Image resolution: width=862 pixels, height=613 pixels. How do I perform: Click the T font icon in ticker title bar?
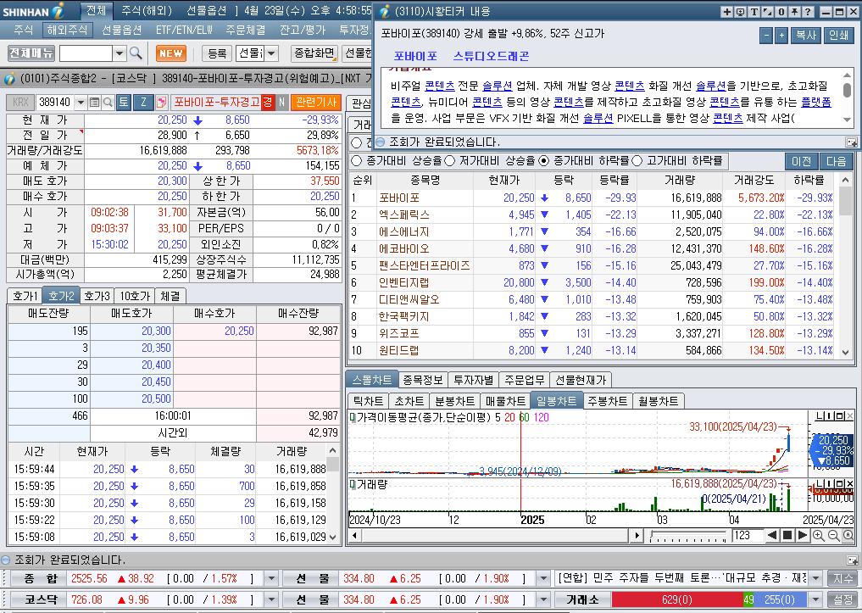pos(754,12)
